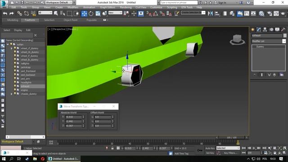Click the Mirror tool icon

[x=210, y=13]
